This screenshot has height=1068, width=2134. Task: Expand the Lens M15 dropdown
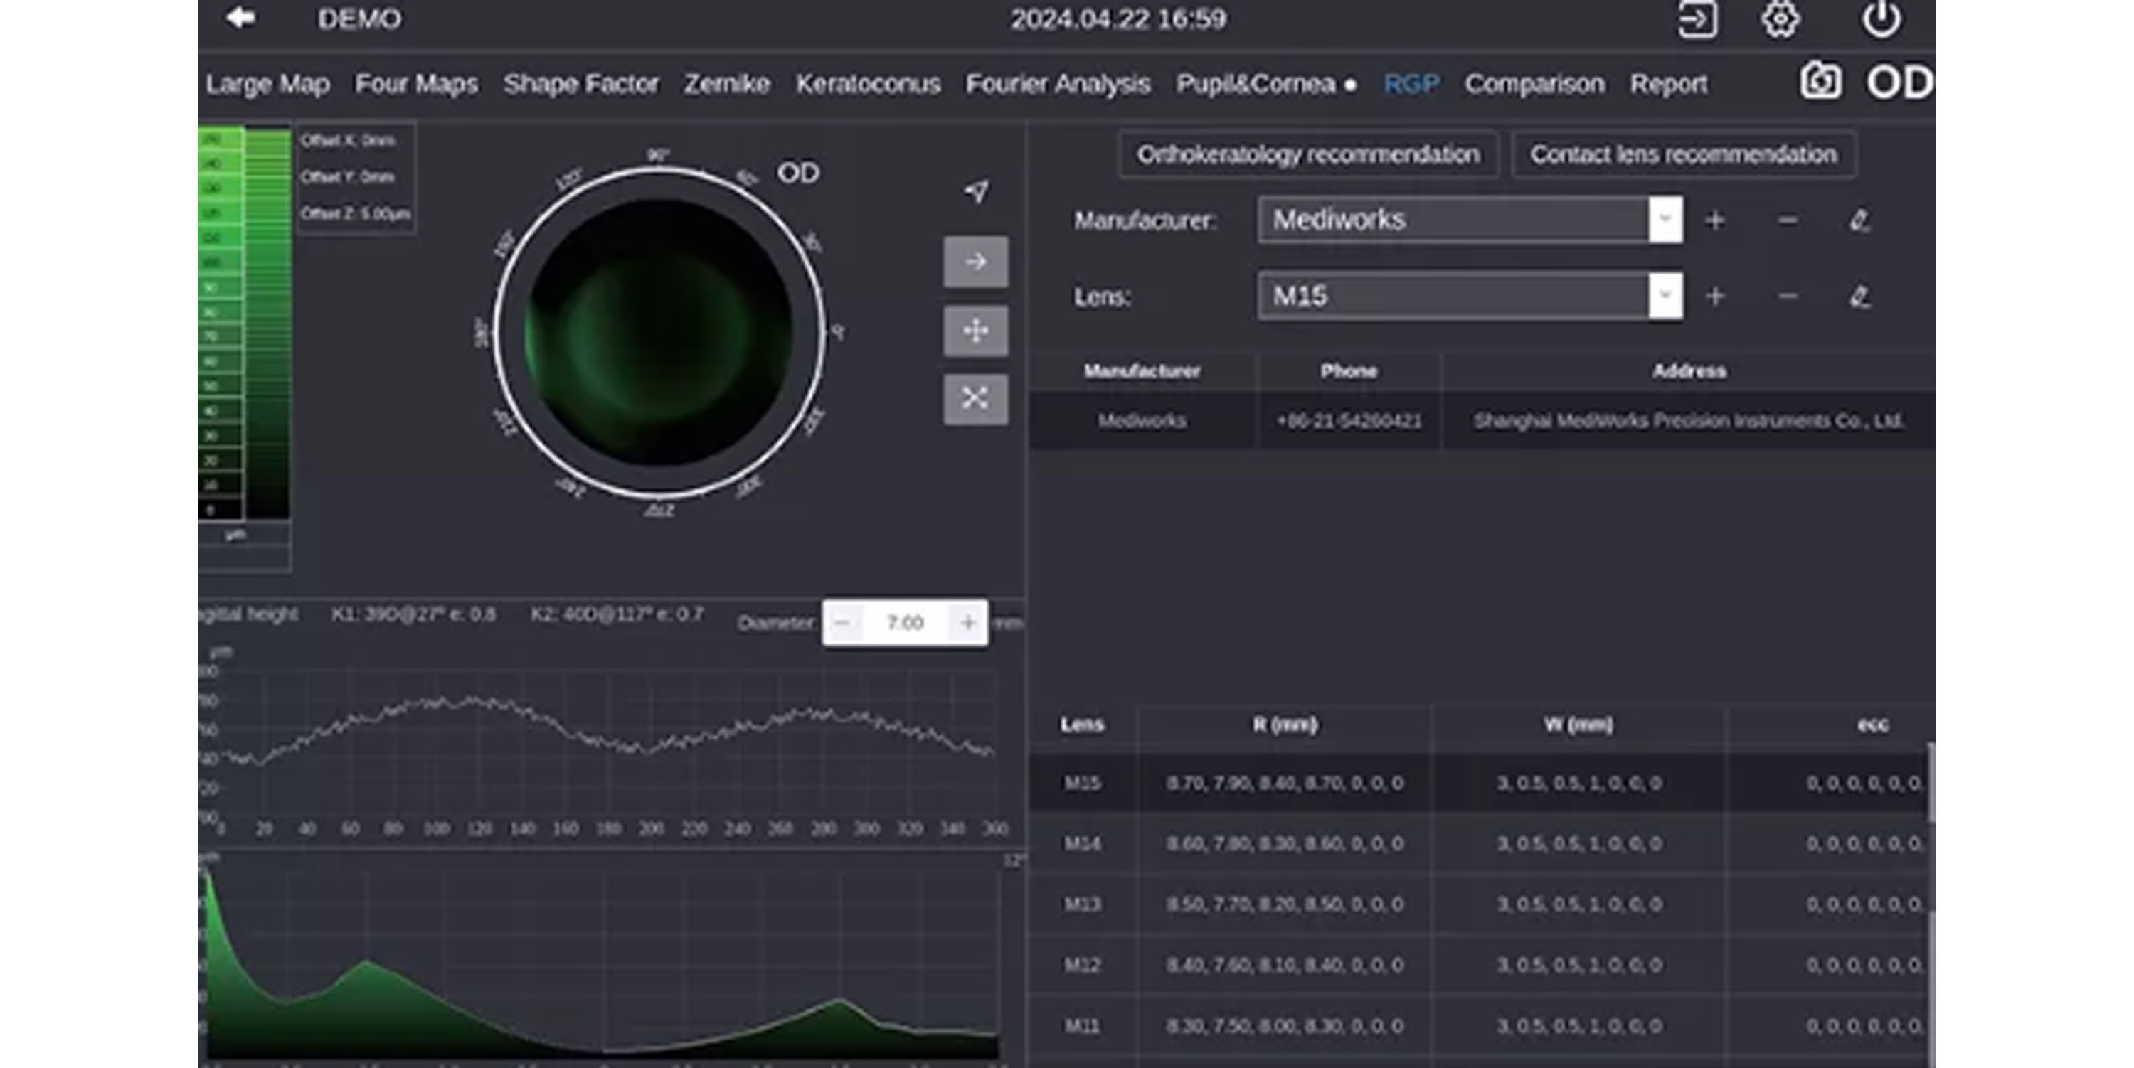point(1665,296)
